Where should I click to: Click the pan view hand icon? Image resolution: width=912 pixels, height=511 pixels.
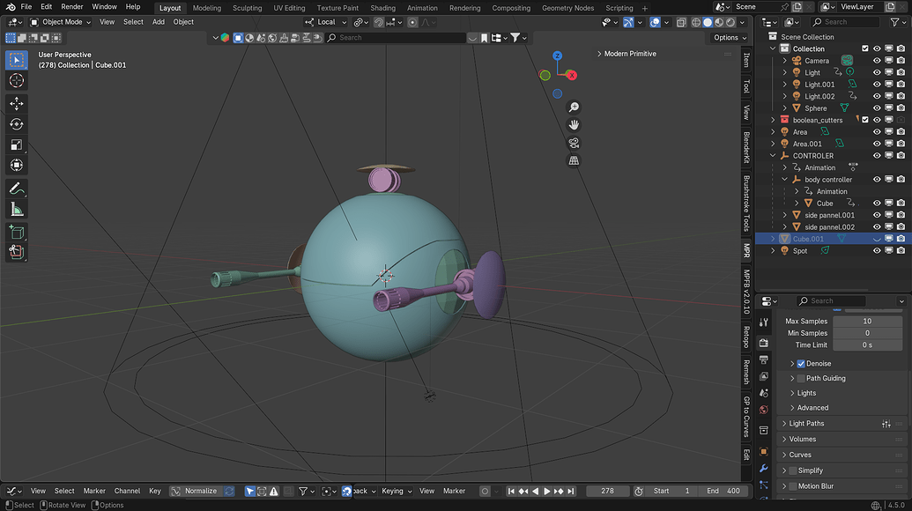pos(574,125)
